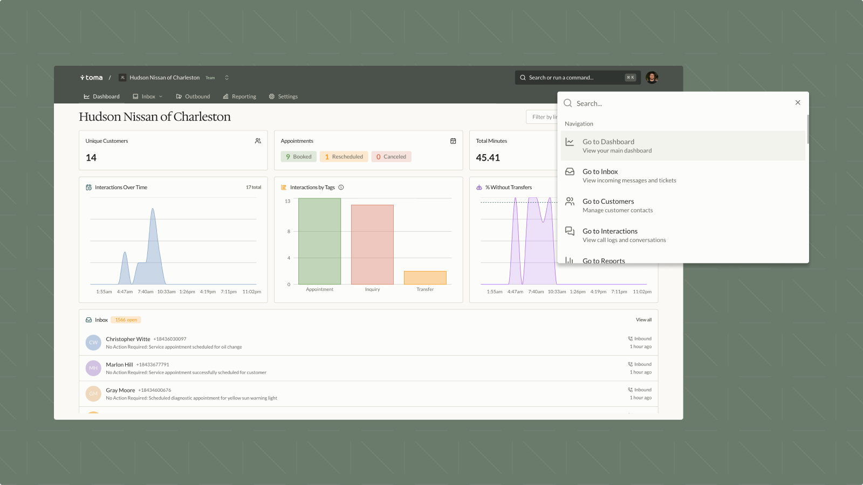This screenshot has width=863, height=485.
Task: Click the green Appointment bar
Action: click(x=319, y=241)
